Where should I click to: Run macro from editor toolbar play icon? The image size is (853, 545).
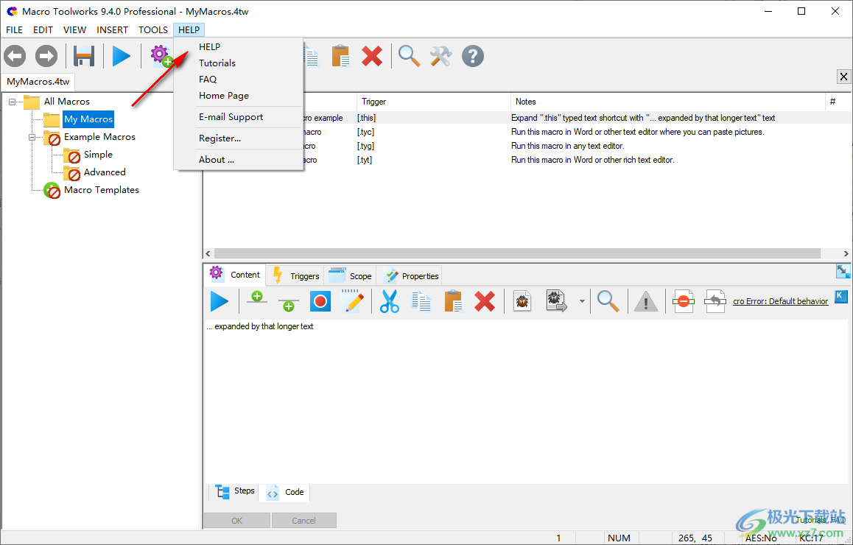(x=220, y=301)
